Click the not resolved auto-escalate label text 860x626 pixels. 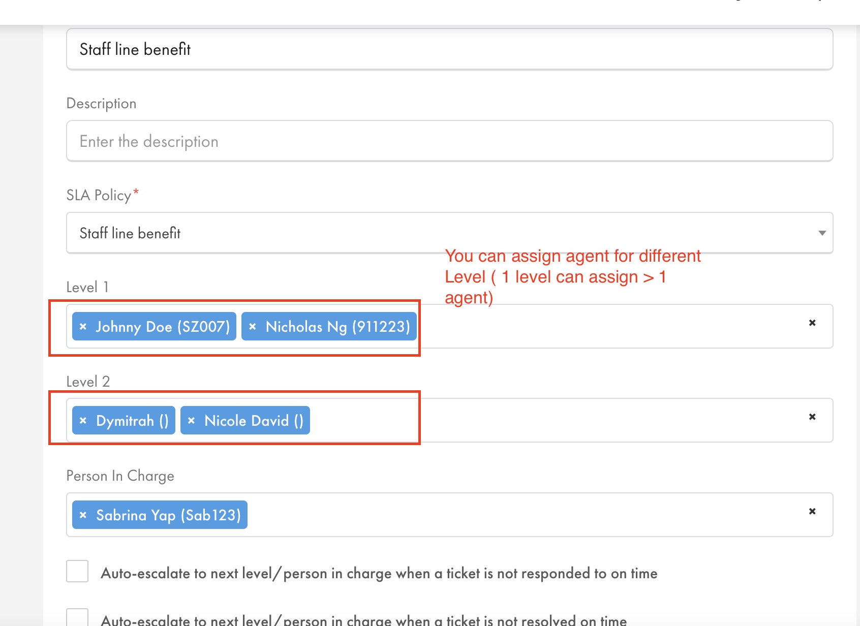[364, 620]
